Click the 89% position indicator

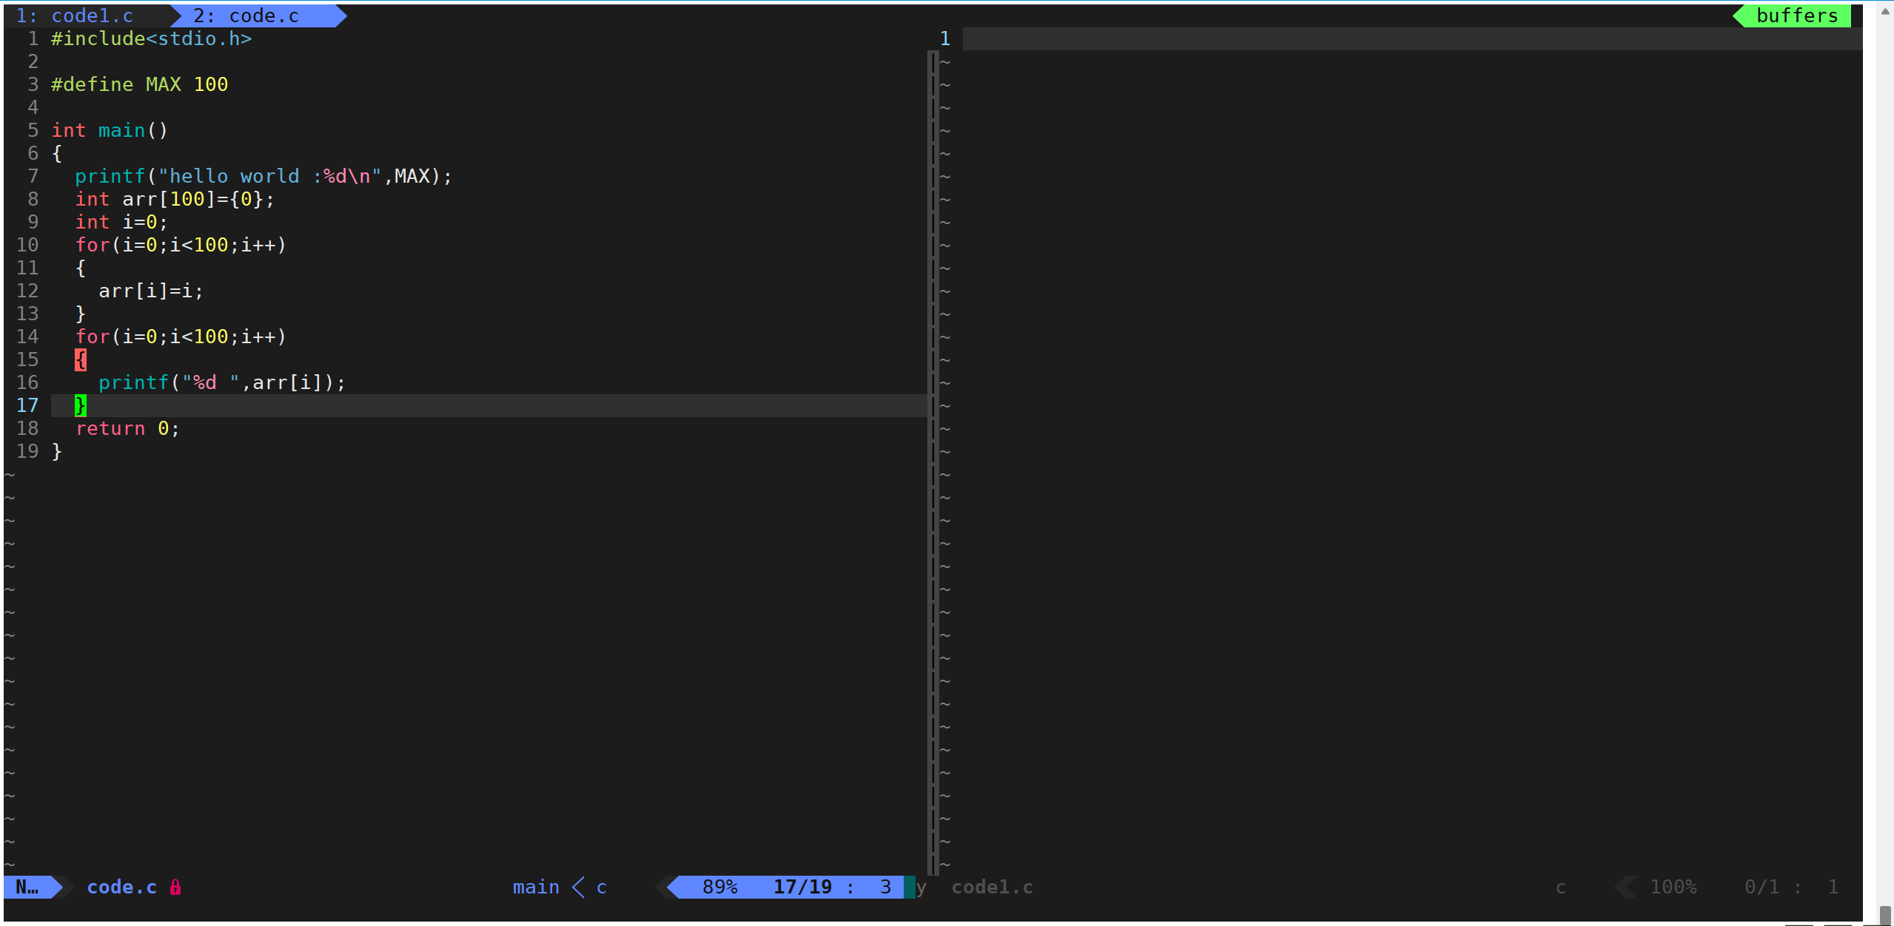pos(720,887)
